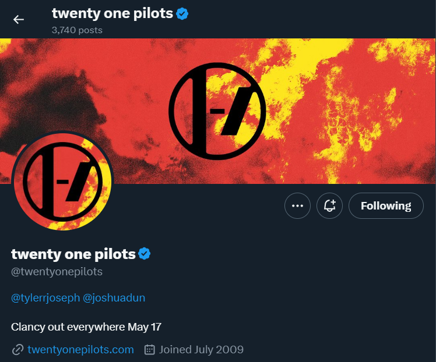Open the three-dot More options menu
This screenshot has width=436, height=362.
coord(297,205)
